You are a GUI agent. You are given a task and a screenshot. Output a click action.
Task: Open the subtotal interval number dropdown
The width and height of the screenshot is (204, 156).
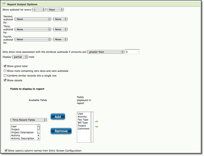[x=39, y=9]
